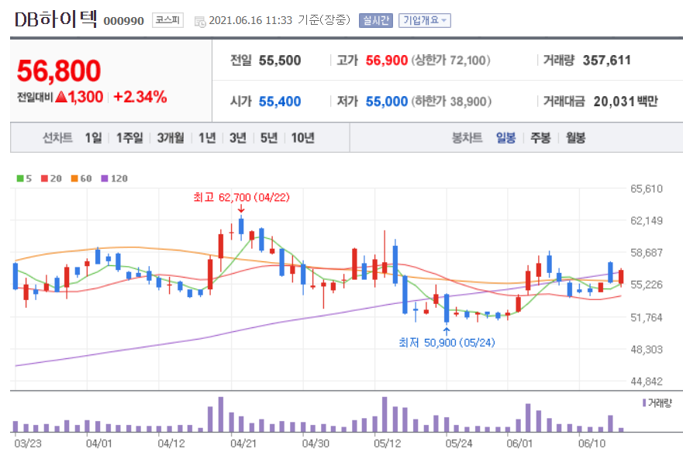
Task: Click the 06/10 date axis label
Action: click(592, 444)
